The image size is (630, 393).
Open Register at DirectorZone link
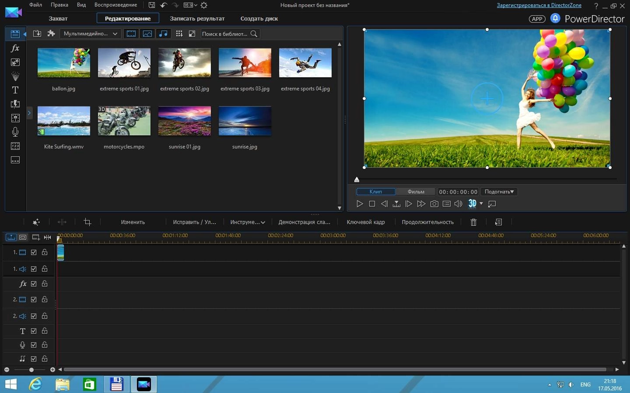[x=539, y=5]
